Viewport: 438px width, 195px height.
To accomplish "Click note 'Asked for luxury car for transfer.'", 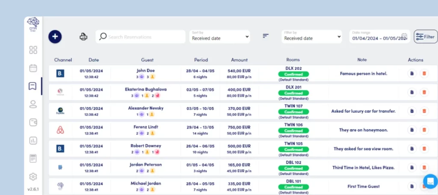I will coord(364,111).
